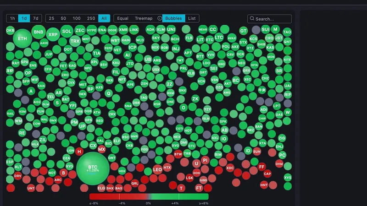The height and width of the screenshot is (206, 367).
Task: Click the 0% midpoint of color scale
Action: [148, 203]
